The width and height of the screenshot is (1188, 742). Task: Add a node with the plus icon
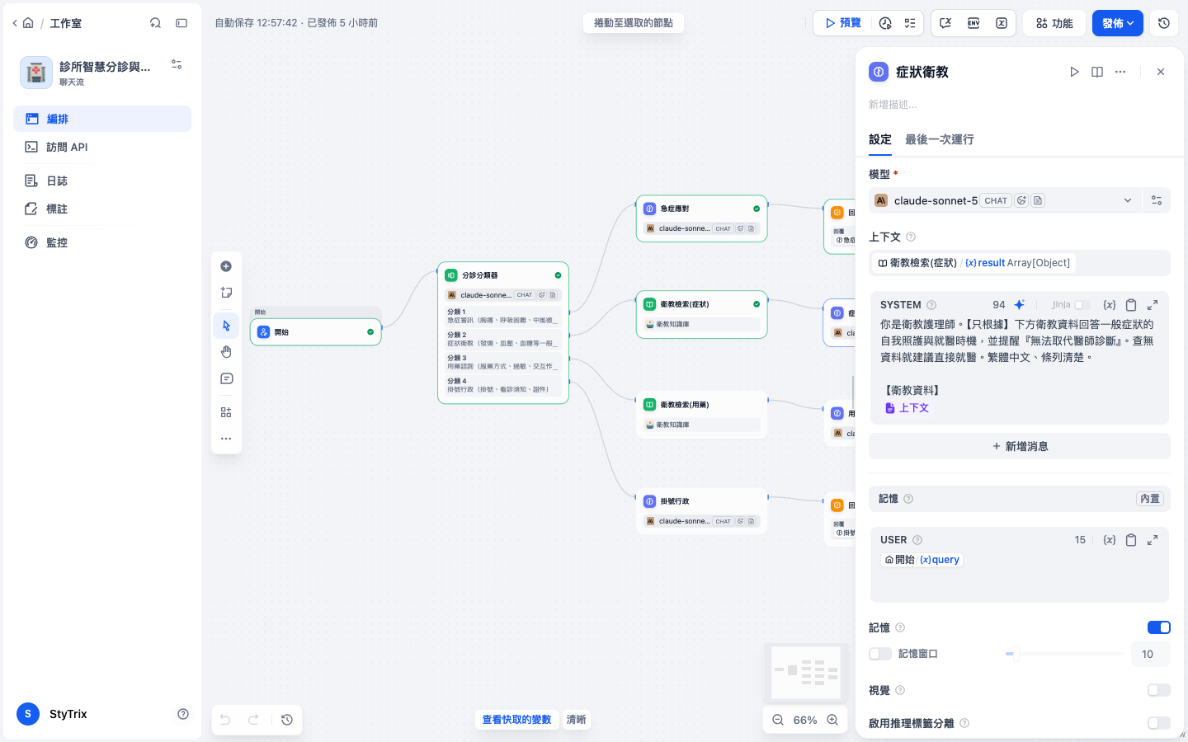[x=226, y=266]
